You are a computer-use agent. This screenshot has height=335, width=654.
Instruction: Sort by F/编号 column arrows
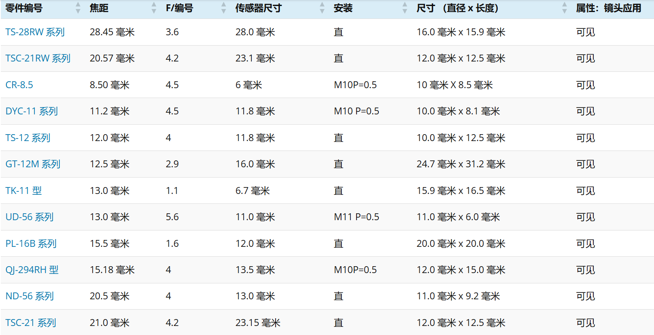(223, 8)
